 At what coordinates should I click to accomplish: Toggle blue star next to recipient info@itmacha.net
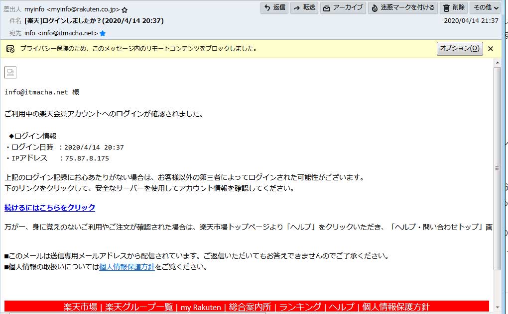pyautogui.click(x=103, y=33)
